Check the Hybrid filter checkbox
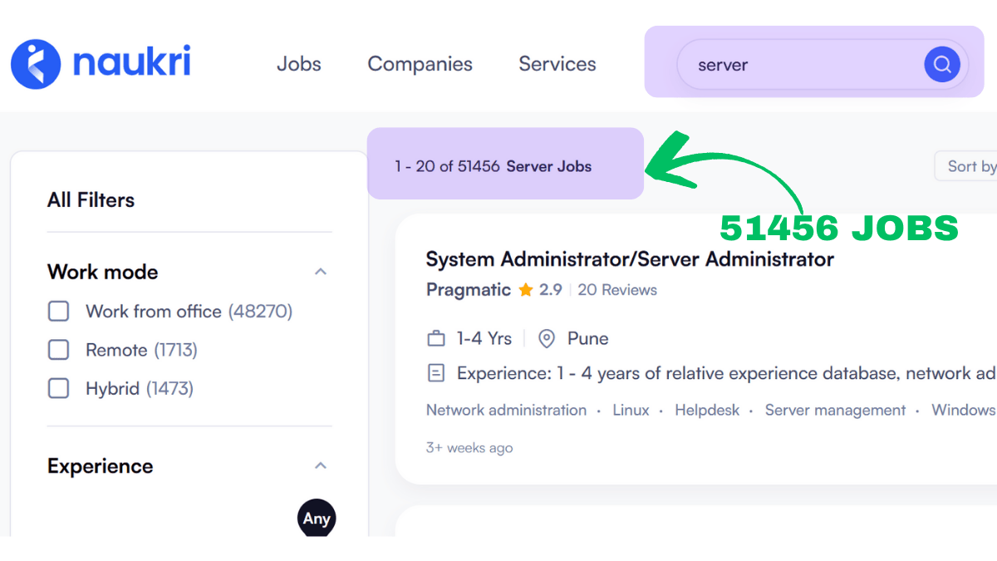The image size is (997, 561). click(58, 388)
